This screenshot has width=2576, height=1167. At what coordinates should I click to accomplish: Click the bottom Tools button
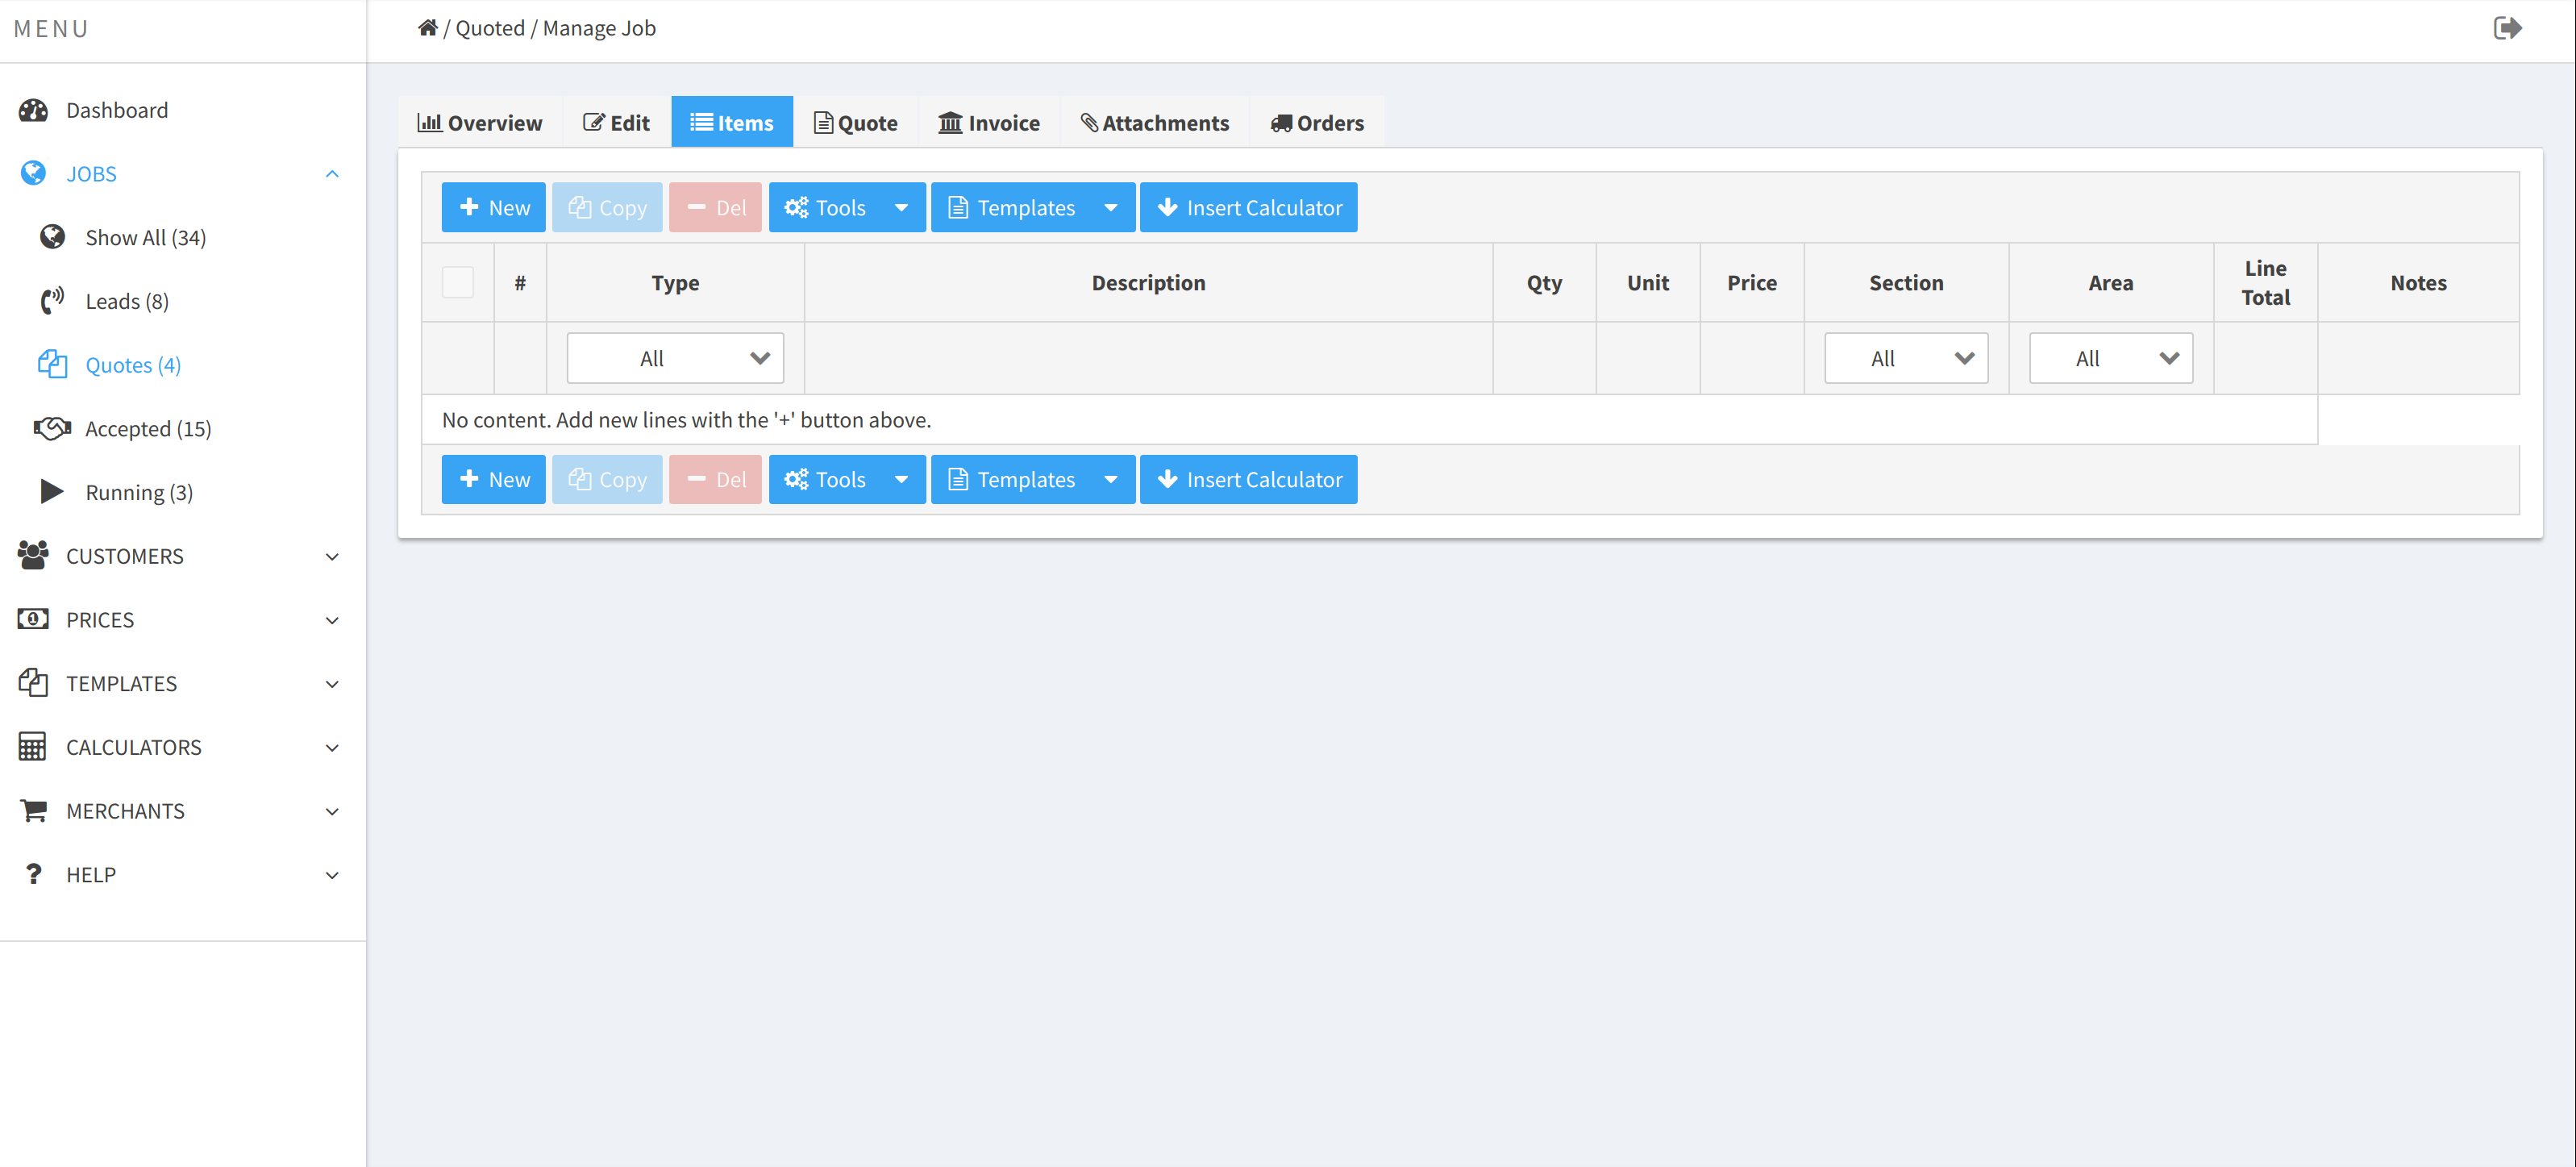(825, 480)
